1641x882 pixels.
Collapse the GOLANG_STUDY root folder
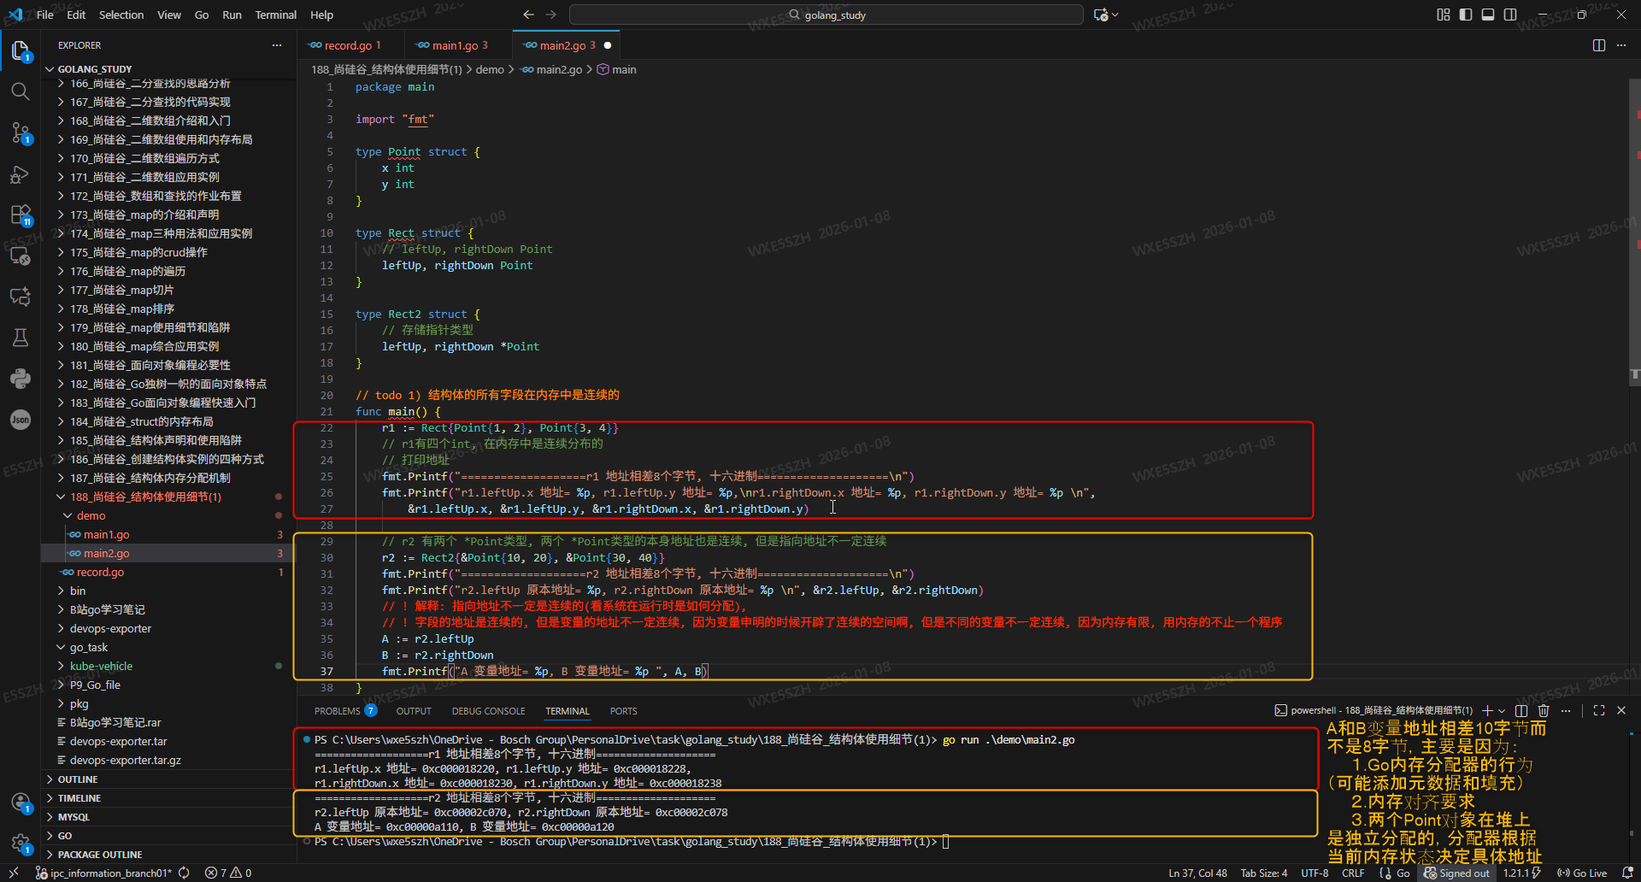point(168,69)
